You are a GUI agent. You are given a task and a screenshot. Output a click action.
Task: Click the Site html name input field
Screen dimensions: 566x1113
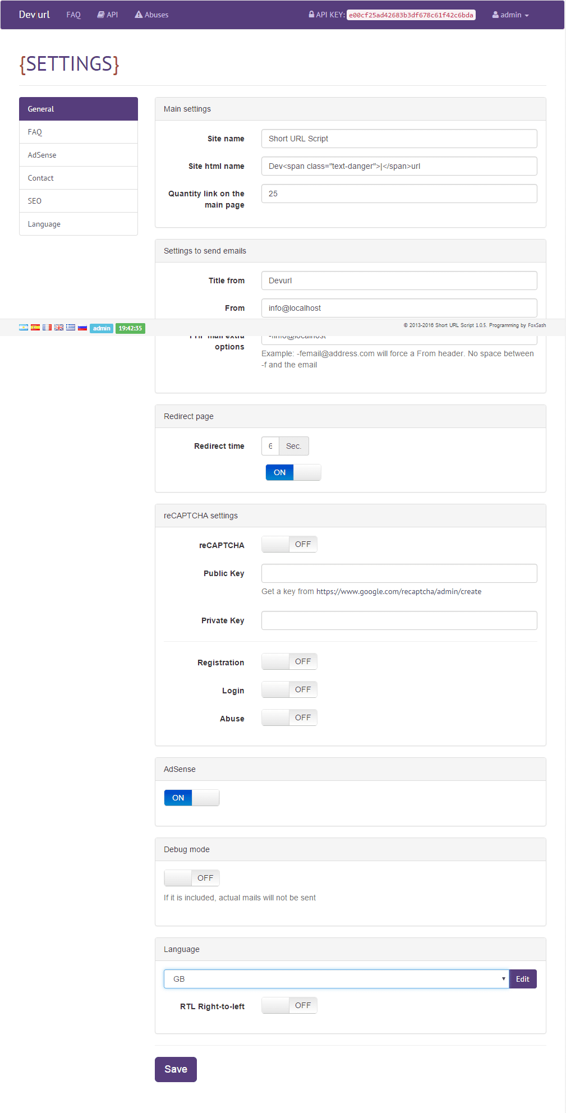click(x=399, y=166)
